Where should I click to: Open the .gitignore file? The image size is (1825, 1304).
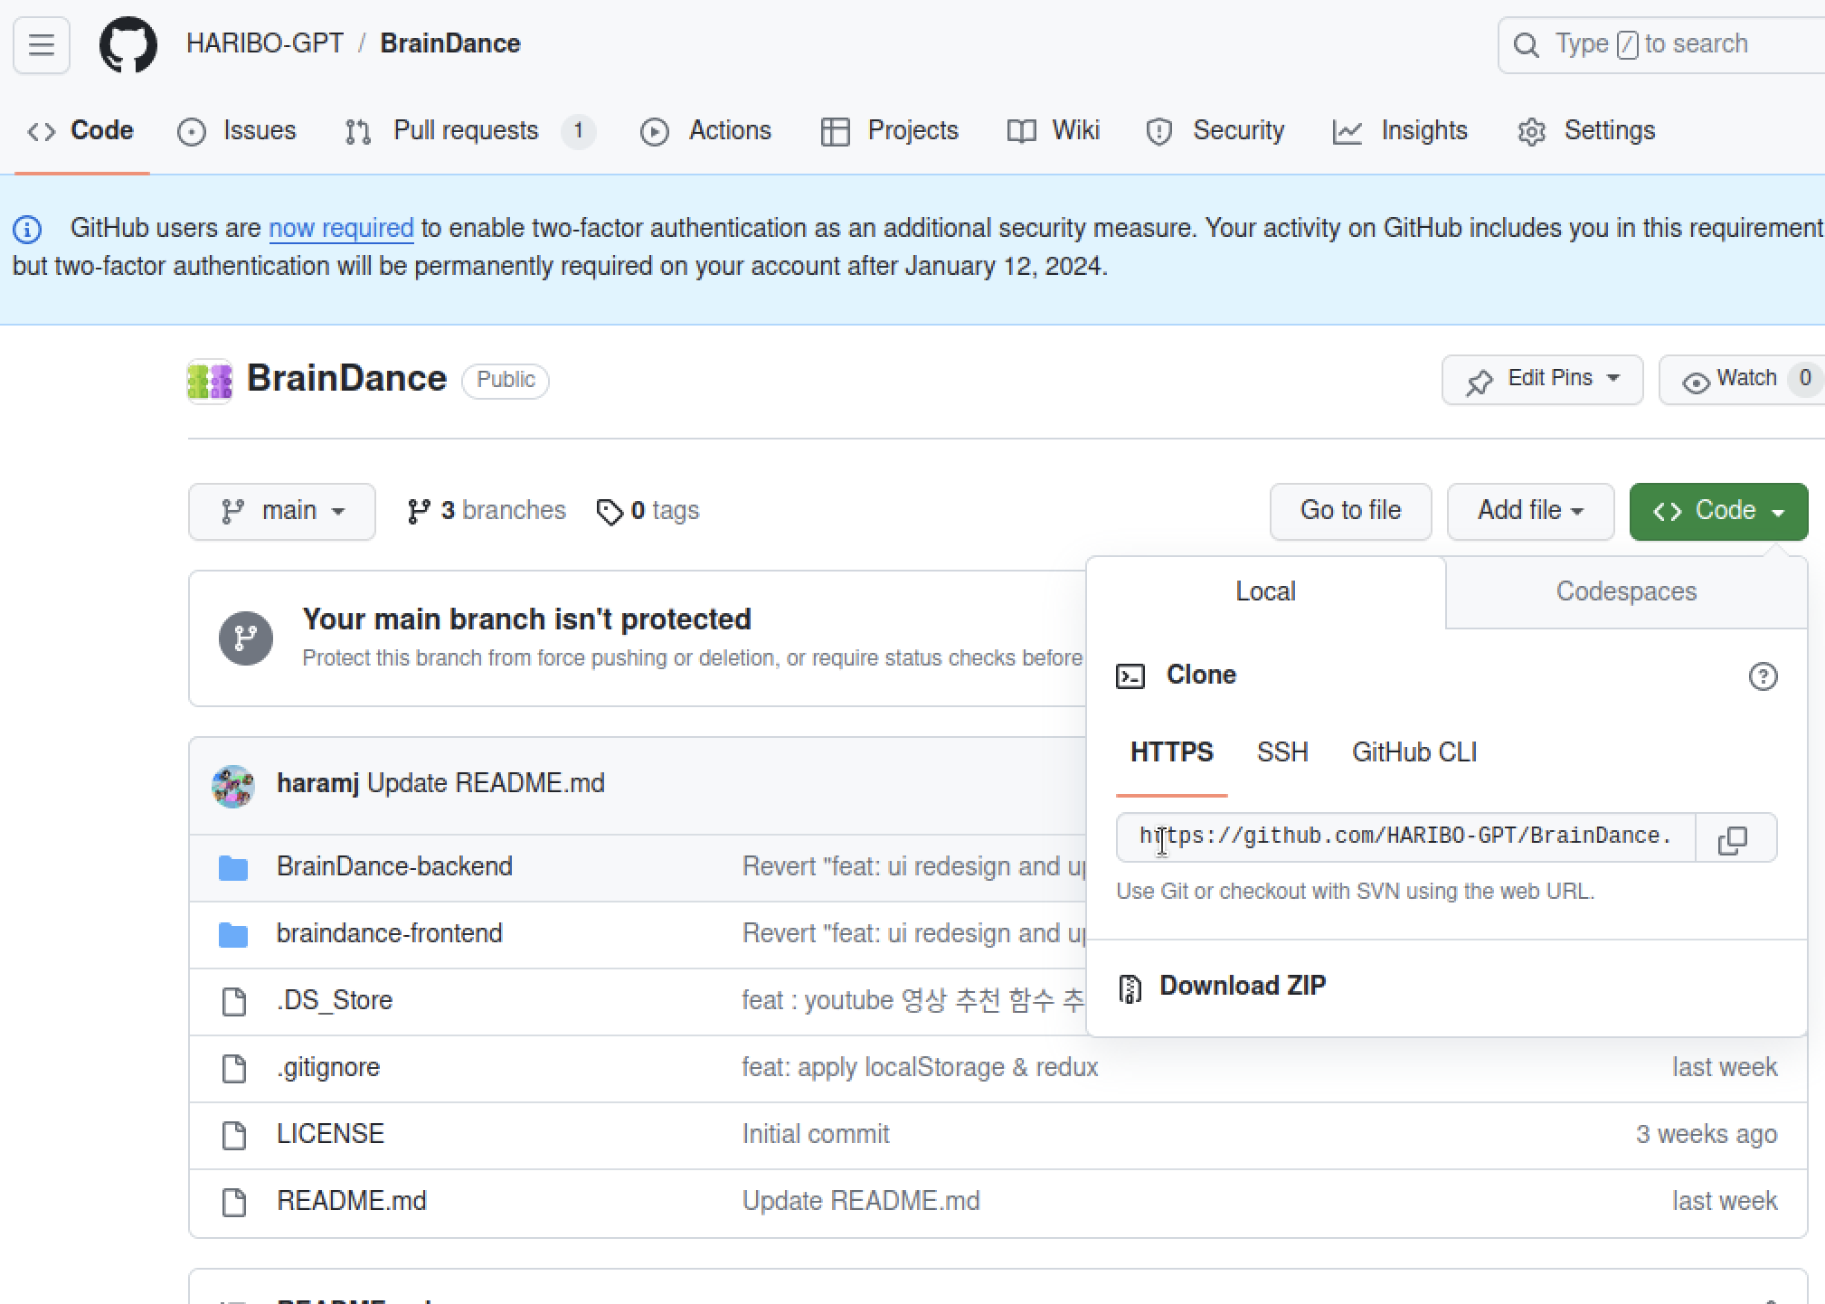tap(328, 1068)
